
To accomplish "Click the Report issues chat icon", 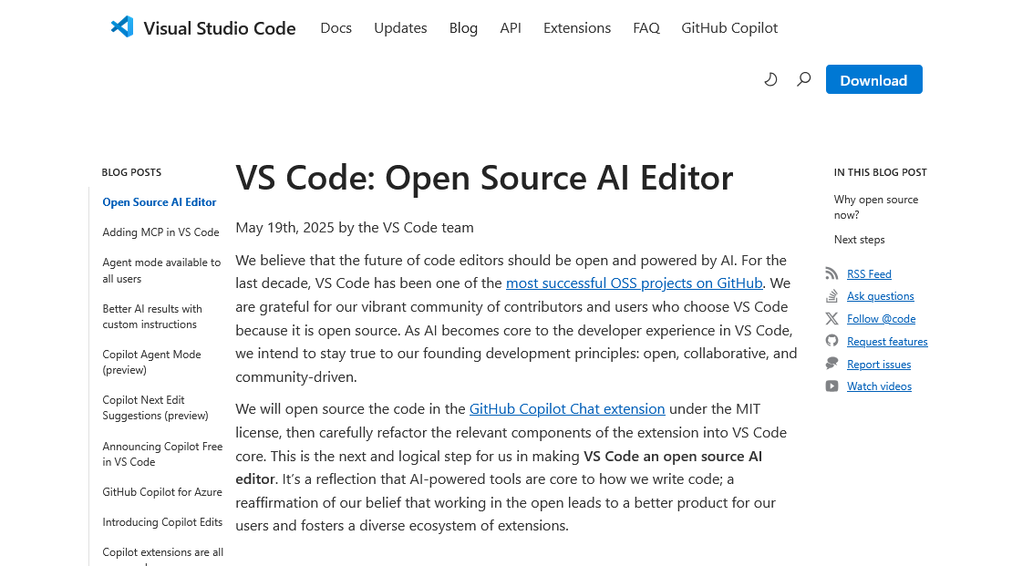I will click(x=832, y=364).
